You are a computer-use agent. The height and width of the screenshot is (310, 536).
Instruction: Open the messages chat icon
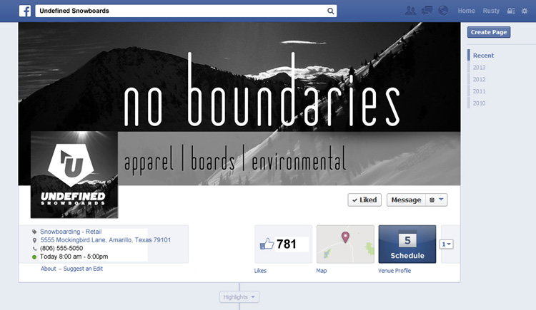(427, 11)
